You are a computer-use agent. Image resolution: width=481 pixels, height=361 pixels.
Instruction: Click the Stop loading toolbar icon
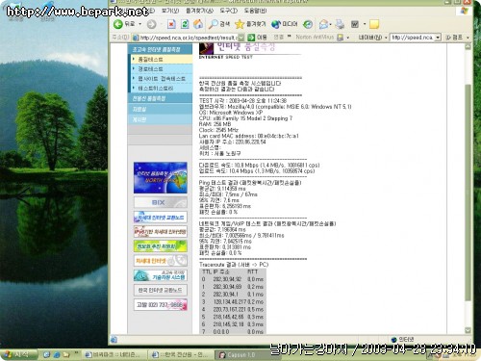pos(171,24)
